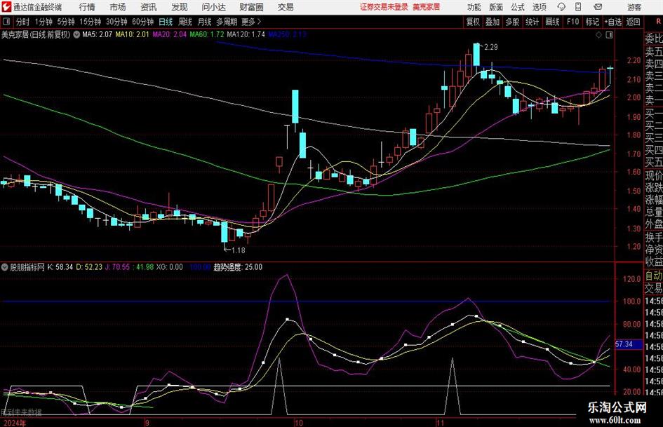Open the 统计 statistics tool
This screenshot has width=663, height=427.
[532, 22]
